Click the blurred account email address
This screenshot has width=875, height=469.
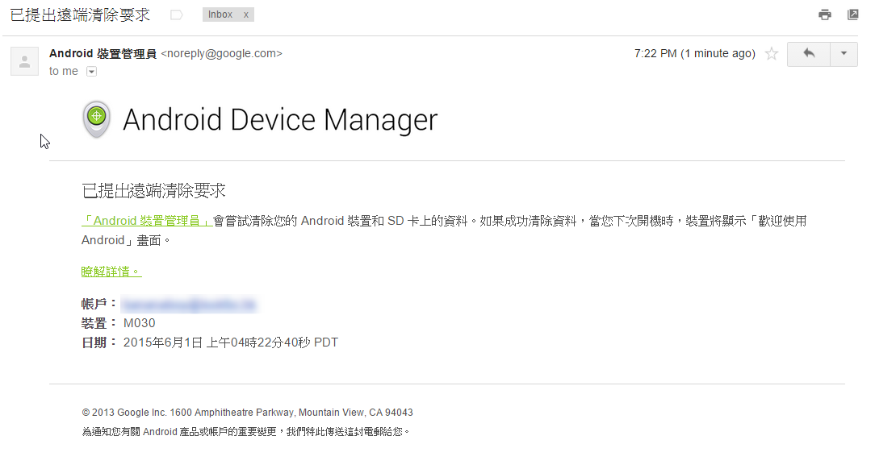(x=189, y=304)
